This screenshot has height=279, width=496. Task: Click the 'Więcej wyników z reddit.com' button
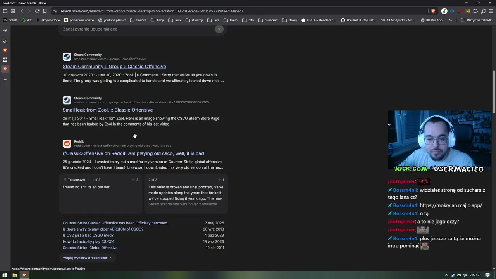click(87, 258)
